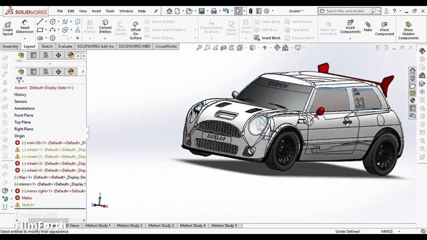Open DisplayManager tab in top pane
The image size is (427, 240).
click(x=71, y=55)
